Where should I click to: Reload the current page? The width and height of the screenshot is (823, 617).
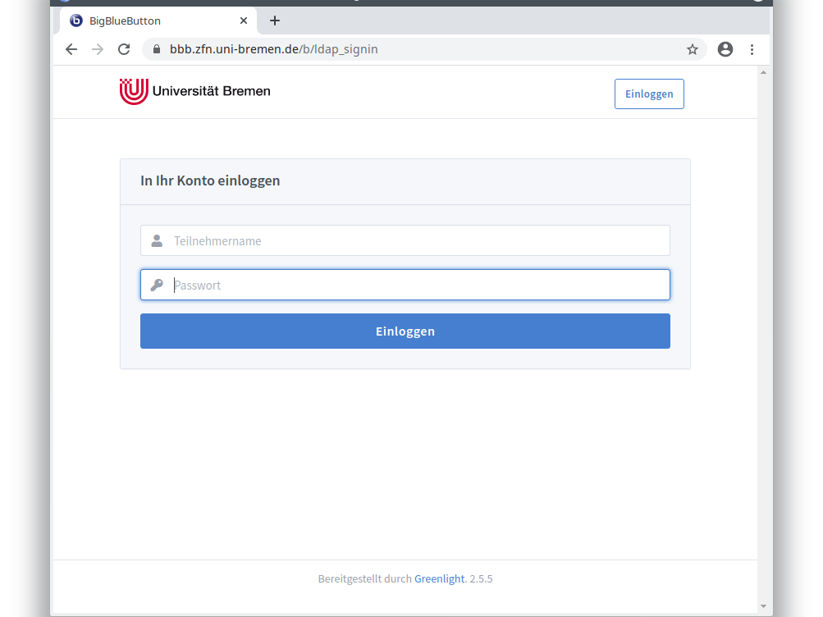124,49
